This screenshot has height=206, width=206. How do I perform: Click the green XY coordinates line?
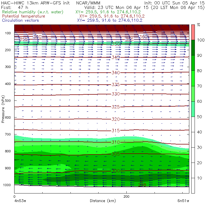coord(108,12)
